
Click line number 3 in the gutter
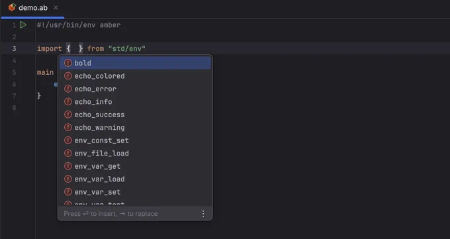[14, 49]
